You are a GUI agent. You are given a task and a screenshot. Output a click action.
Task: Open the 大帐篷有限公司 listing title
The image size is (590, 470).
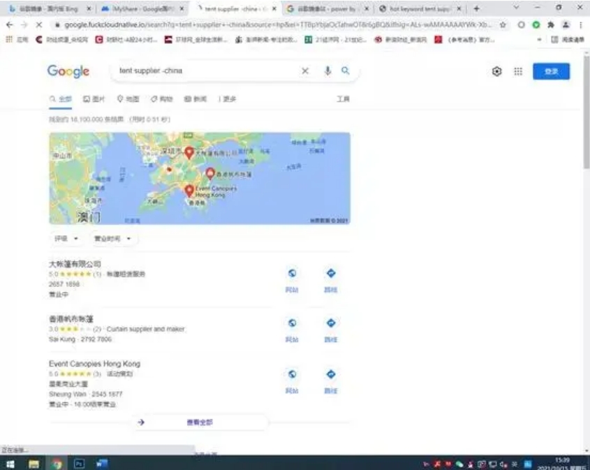tap(75, 264)
